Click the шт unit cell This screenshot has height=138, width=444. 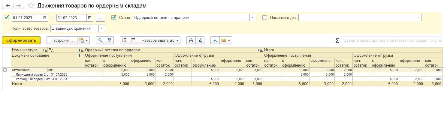66,70
